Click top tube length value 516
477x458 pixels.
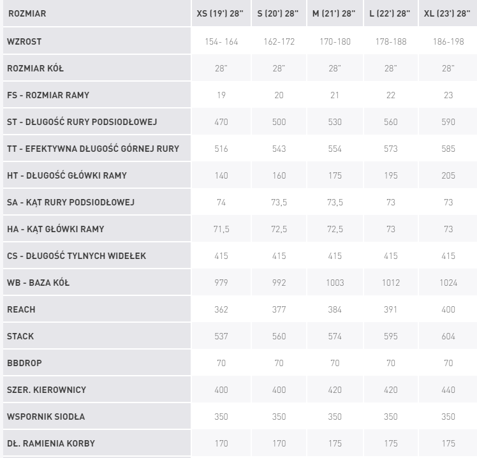click(221, 149)
